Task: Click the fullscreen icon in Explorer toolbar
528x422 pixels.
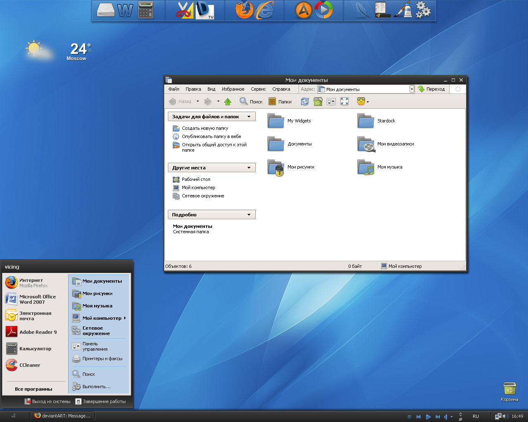Action: point(344,101)
